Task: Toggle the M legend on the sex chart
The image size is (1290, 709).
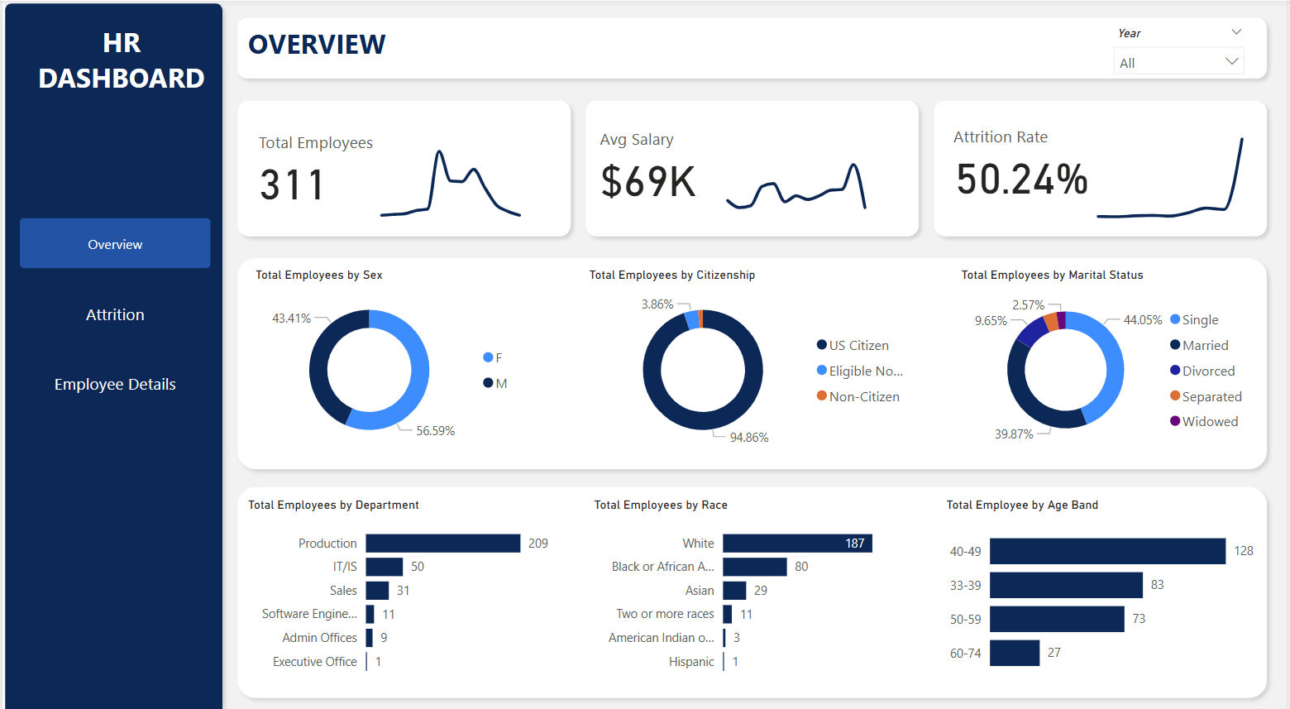Action: 493,382
